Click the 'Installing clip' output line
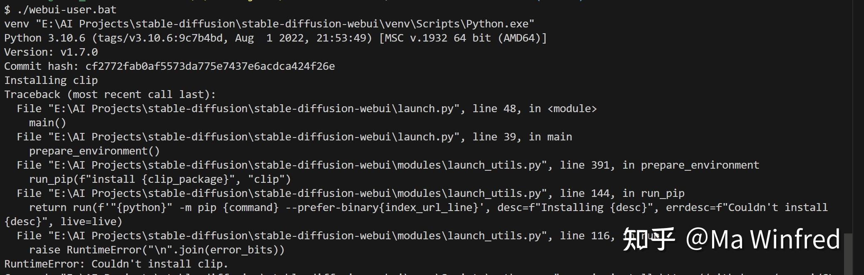Viewport: 864px width, 275px height. tap(51, 81)
